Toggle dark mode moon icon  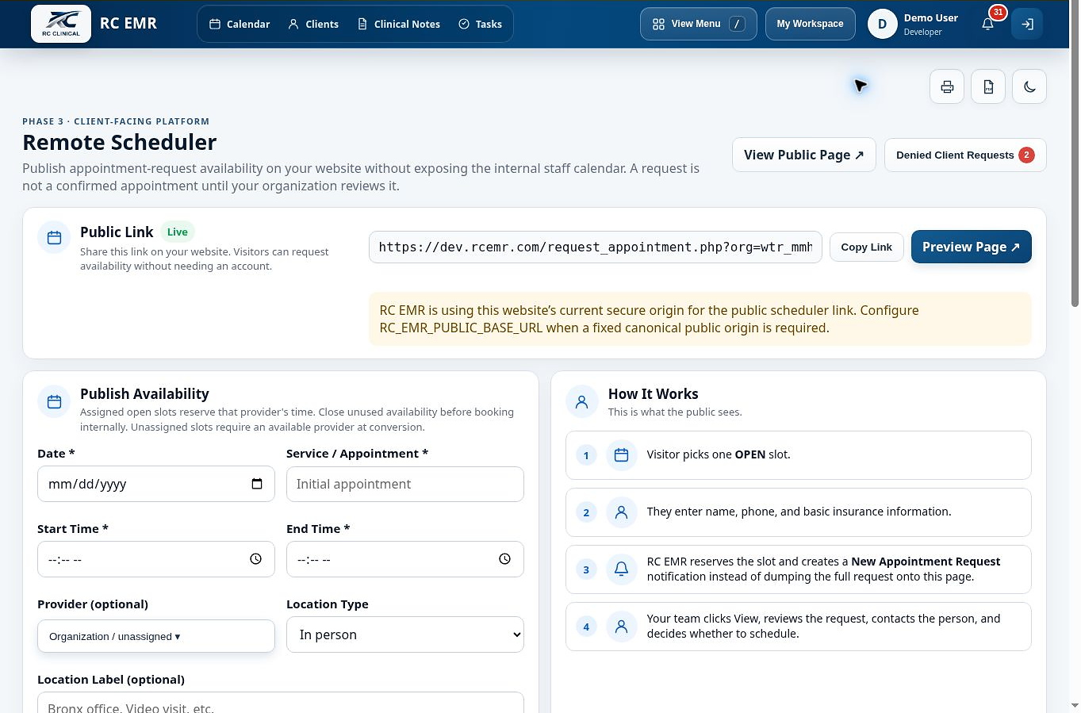[1029, 86]
